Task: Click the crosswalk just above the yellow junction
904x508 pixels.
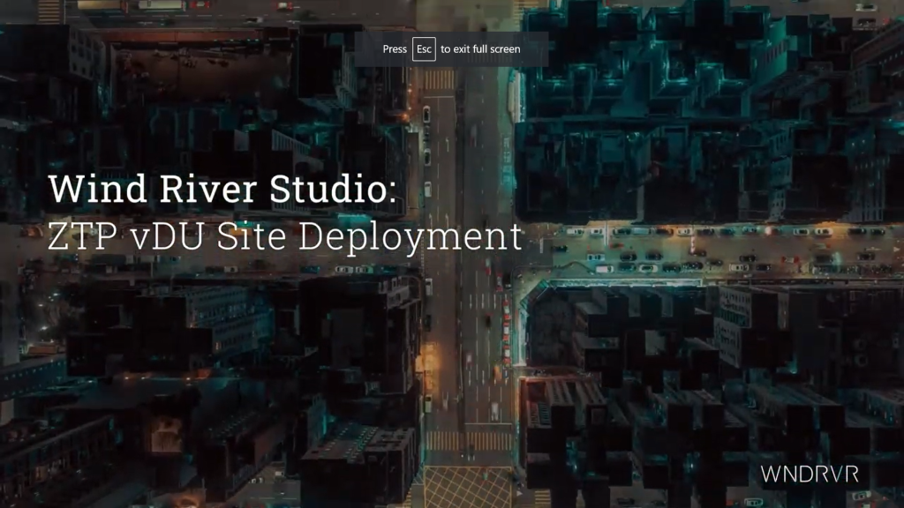Action: click(x=468, y=440)
